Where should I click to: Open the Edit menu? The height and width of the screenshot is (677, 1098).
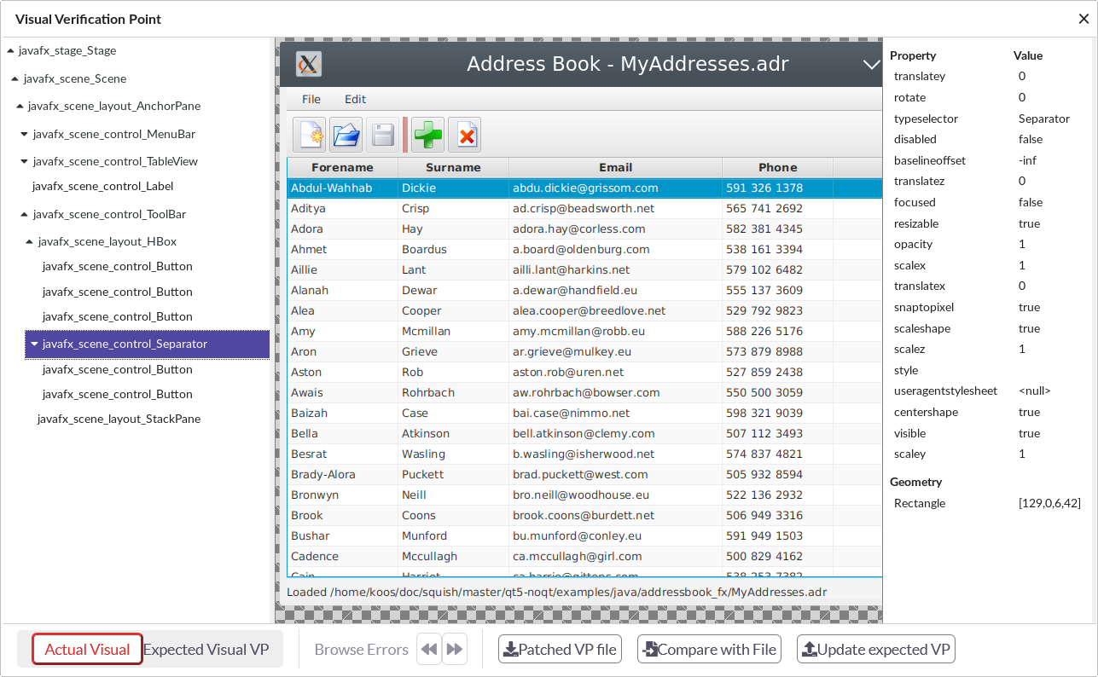pos(355,100)
